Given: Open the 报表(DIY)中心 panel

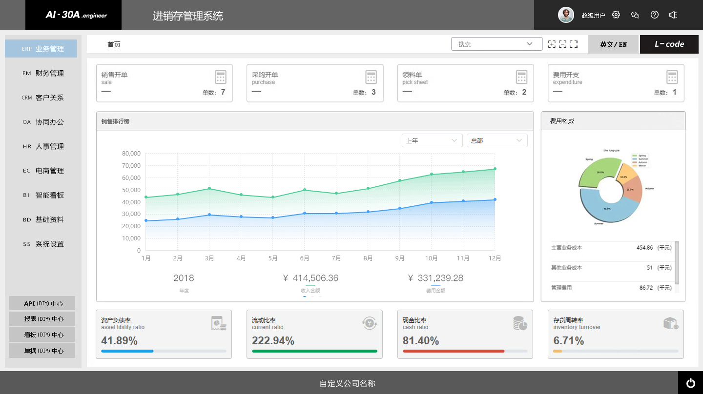Looking at the screenshot, I should [42, 318].
